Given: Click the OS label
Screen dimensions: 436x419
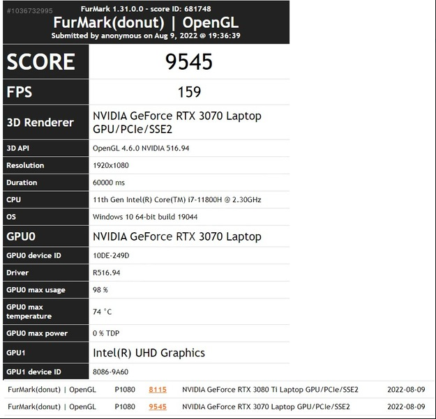Looking at the screenshot, I should [x=11, y=217].
